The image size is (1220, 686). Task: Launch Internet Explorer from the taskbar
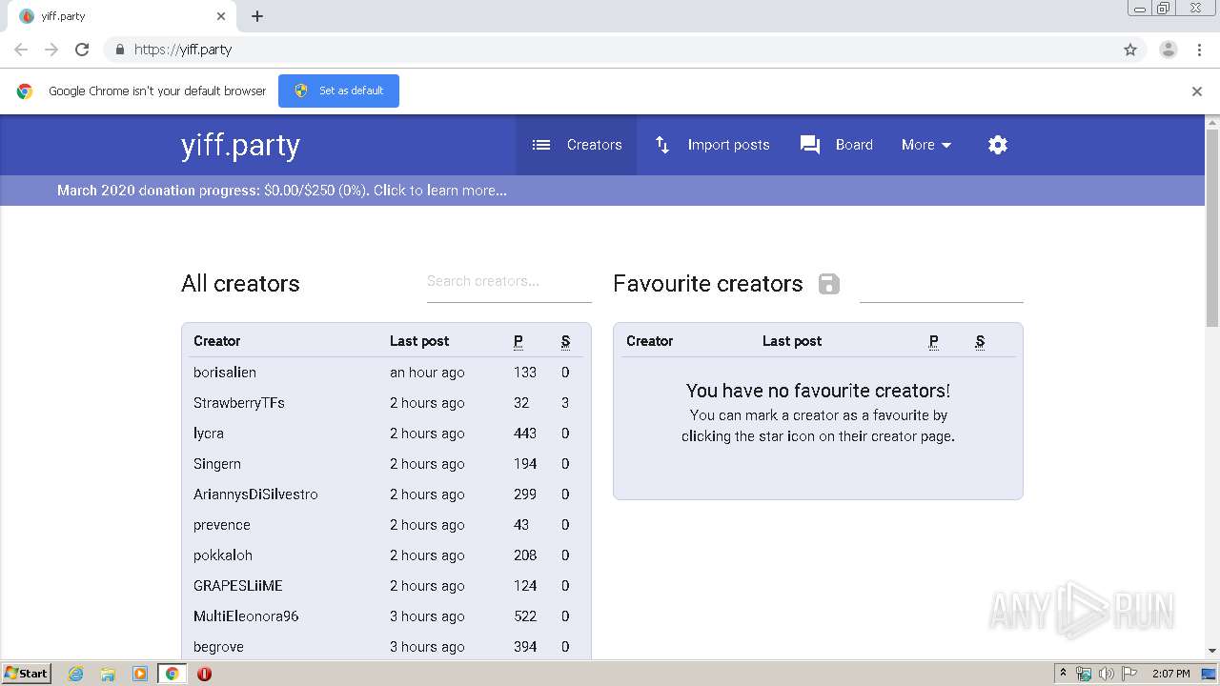point(75,674)
